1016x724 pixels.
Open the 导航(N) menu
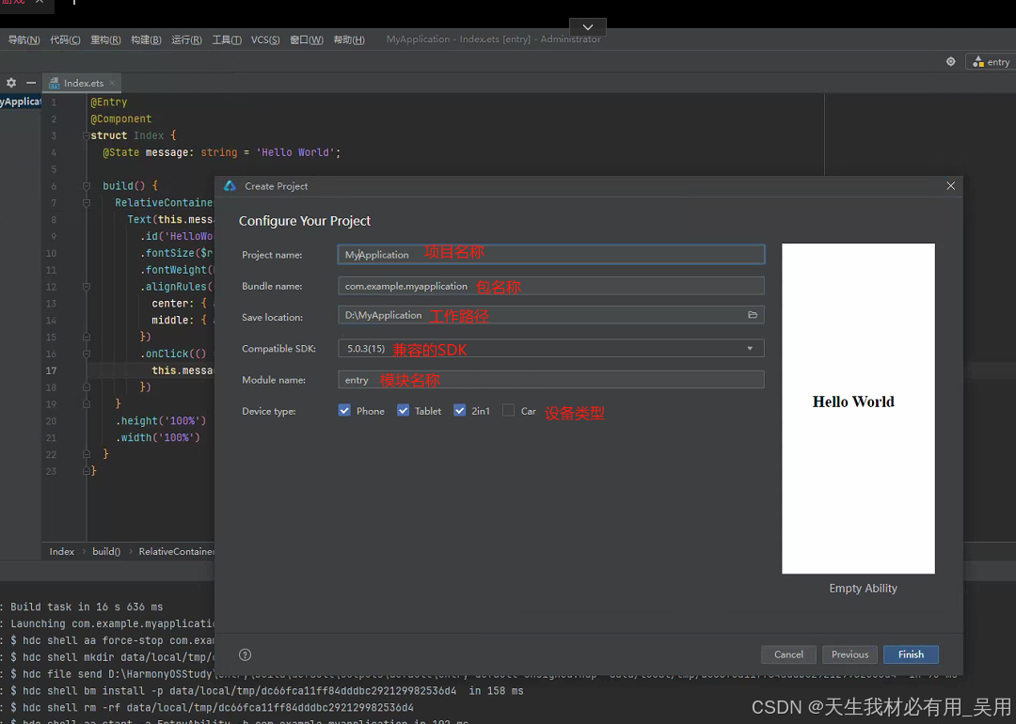pos(24,39)
